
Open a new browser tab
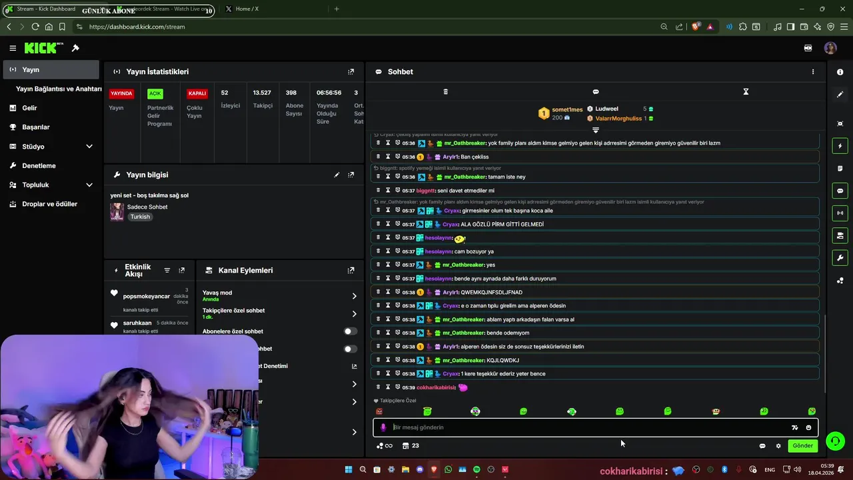pyautogui.click(x=337, y=9)
